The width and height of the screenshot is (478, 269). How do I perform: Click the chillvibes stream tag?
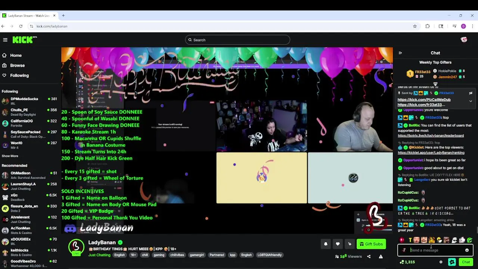(x=177, y=255)
